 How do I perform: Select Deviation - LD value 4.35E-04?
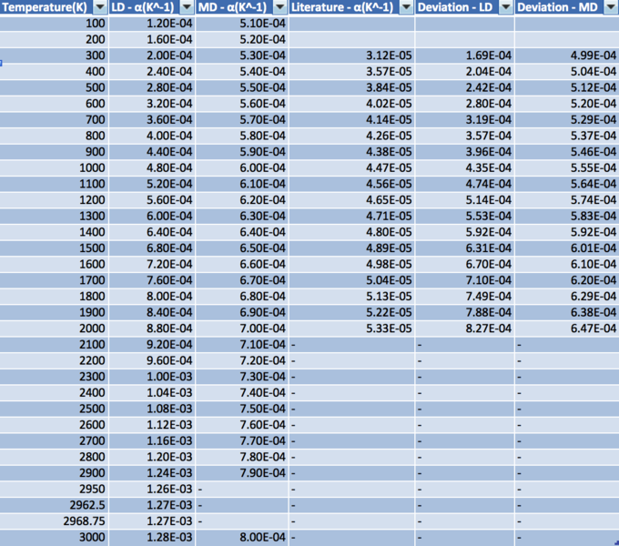point(464,167)
